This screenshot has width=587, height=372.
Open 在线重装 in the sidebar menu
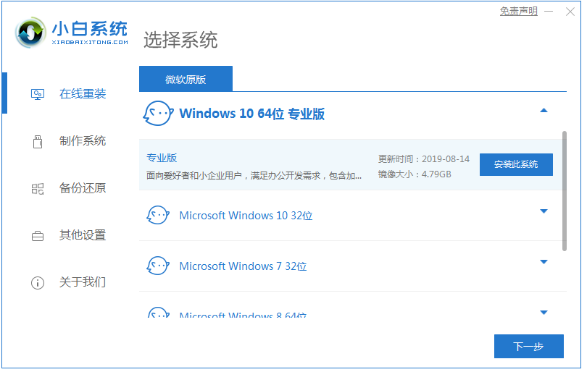point(83,94)
